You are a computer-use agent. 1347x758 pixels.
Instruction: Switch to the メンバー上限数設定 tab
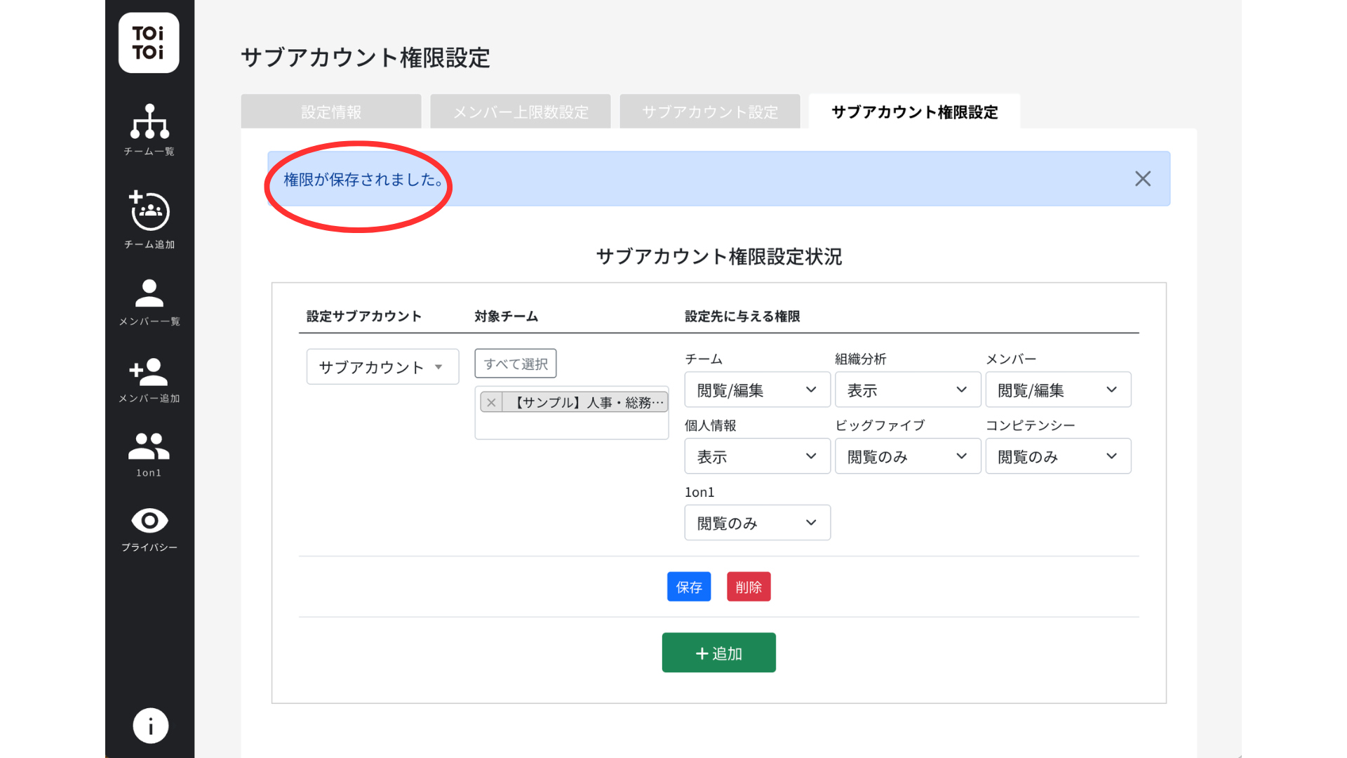[x=521, y=112]
